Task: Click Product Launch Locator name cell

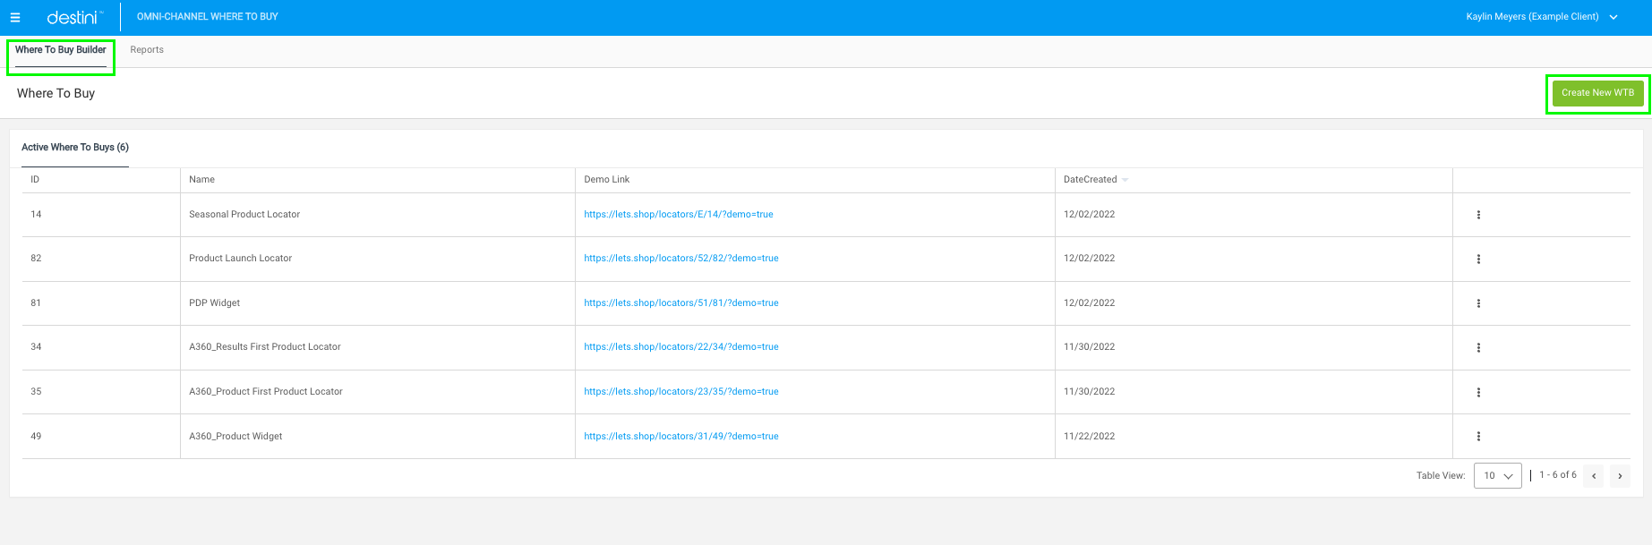Action: click(240, 259)
